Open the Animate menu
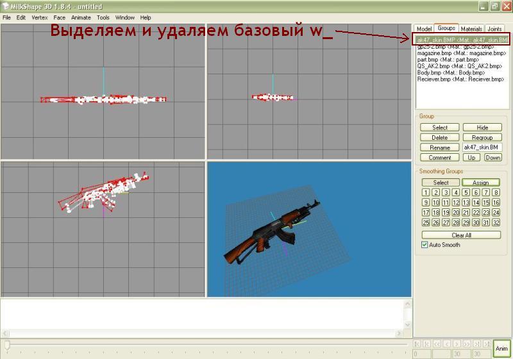The image size is (513, 359). pos(81,17)
